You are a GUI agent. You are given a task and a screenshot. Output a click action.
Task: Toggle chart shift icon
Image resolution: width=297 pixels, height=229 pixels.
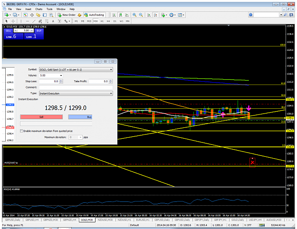point(155,15)
